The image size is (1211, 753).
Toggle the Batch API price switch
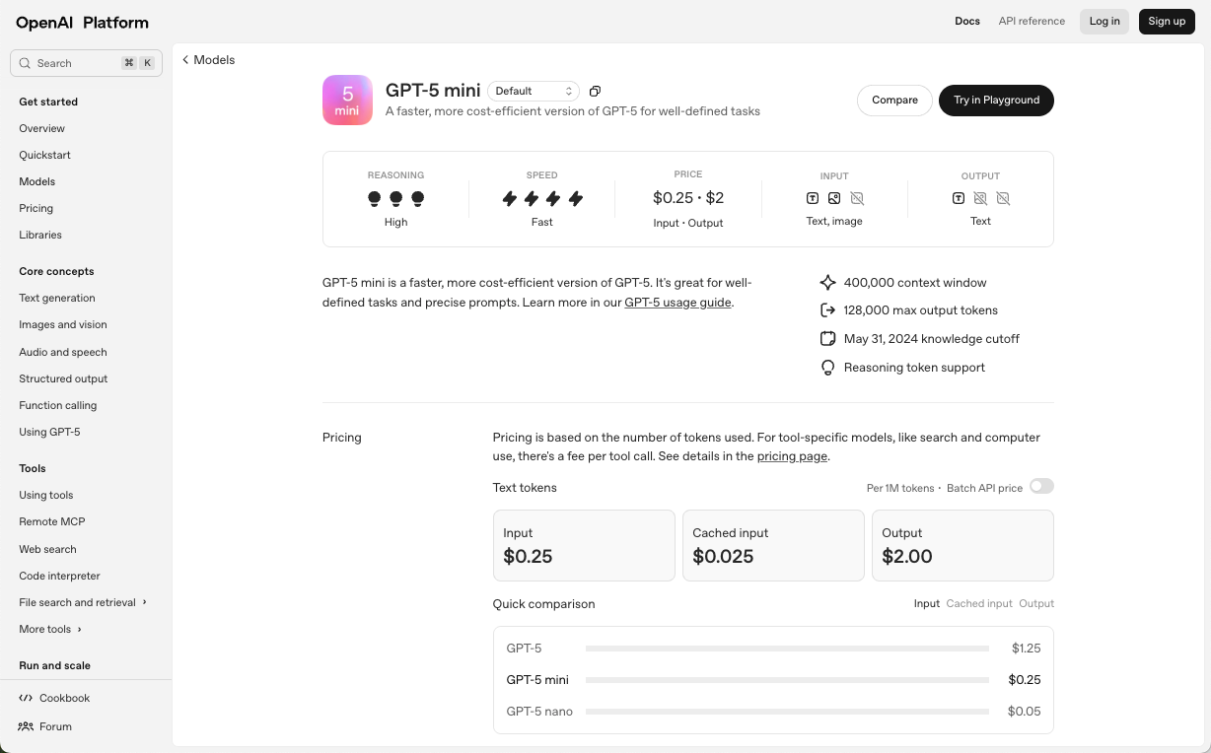tap(1041, 486)
